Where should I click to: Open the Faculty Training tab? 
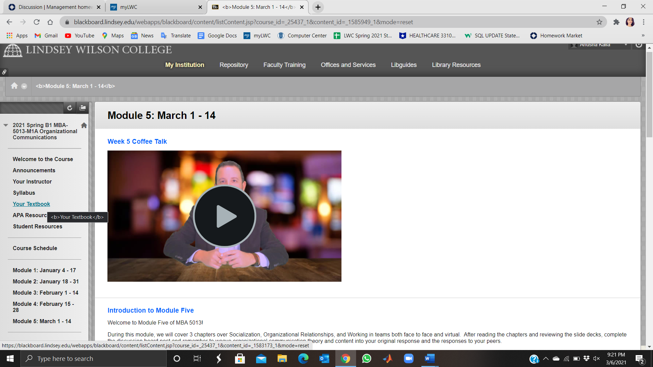click(x=284, y=65)
